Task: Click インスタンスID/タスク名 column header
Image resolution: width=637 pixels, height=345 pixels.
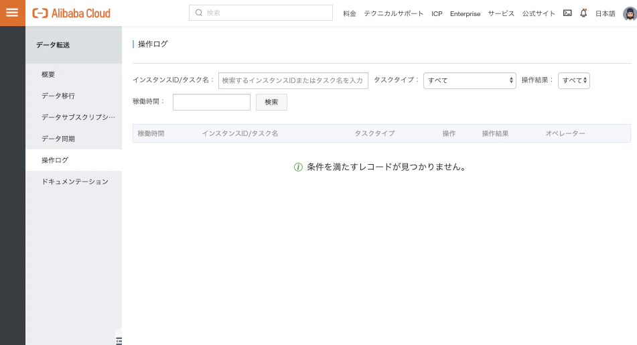Action: (x=240, y=133)
